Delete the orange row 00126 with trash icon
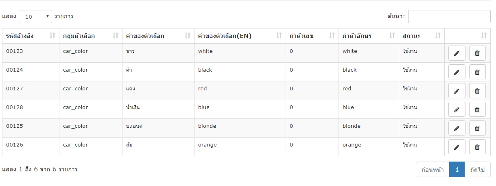This screenshot has height=186, width=496. pos(477,147)
